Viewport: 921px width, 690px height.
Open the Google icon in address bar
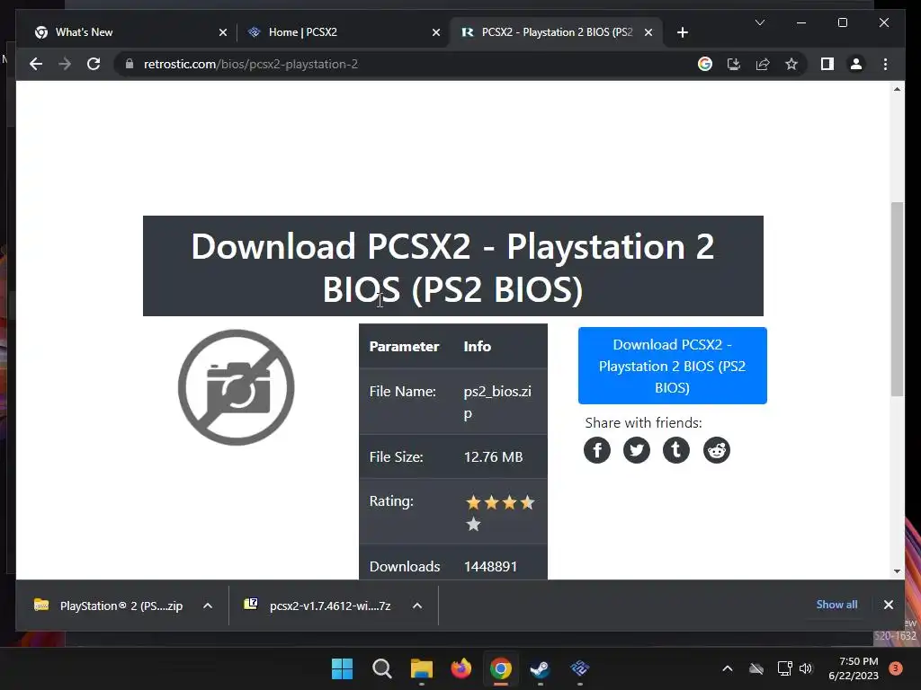(705, 64)
